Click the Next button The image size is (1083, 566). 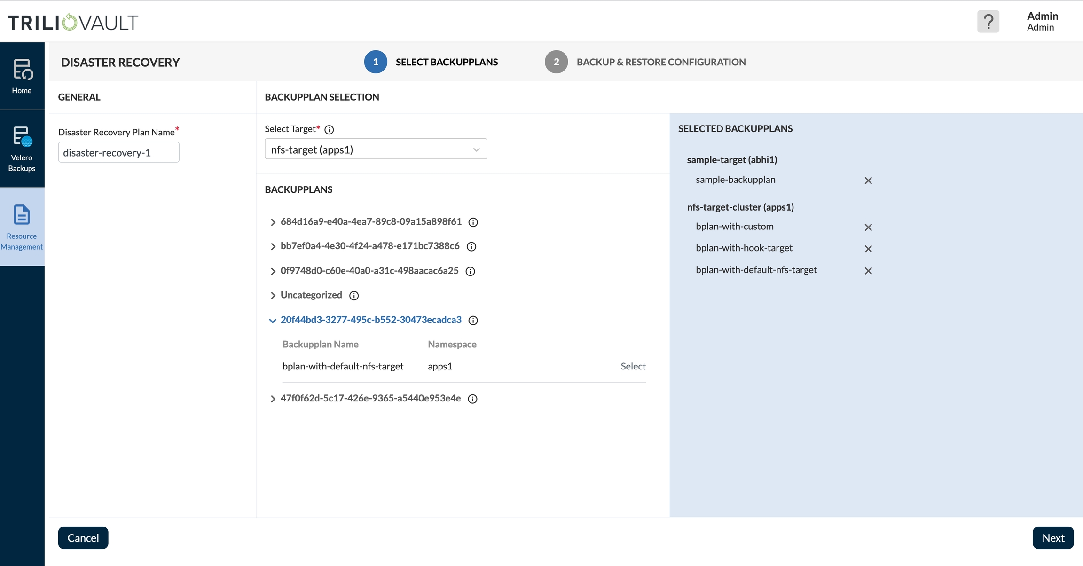[x=1052, y=538]
